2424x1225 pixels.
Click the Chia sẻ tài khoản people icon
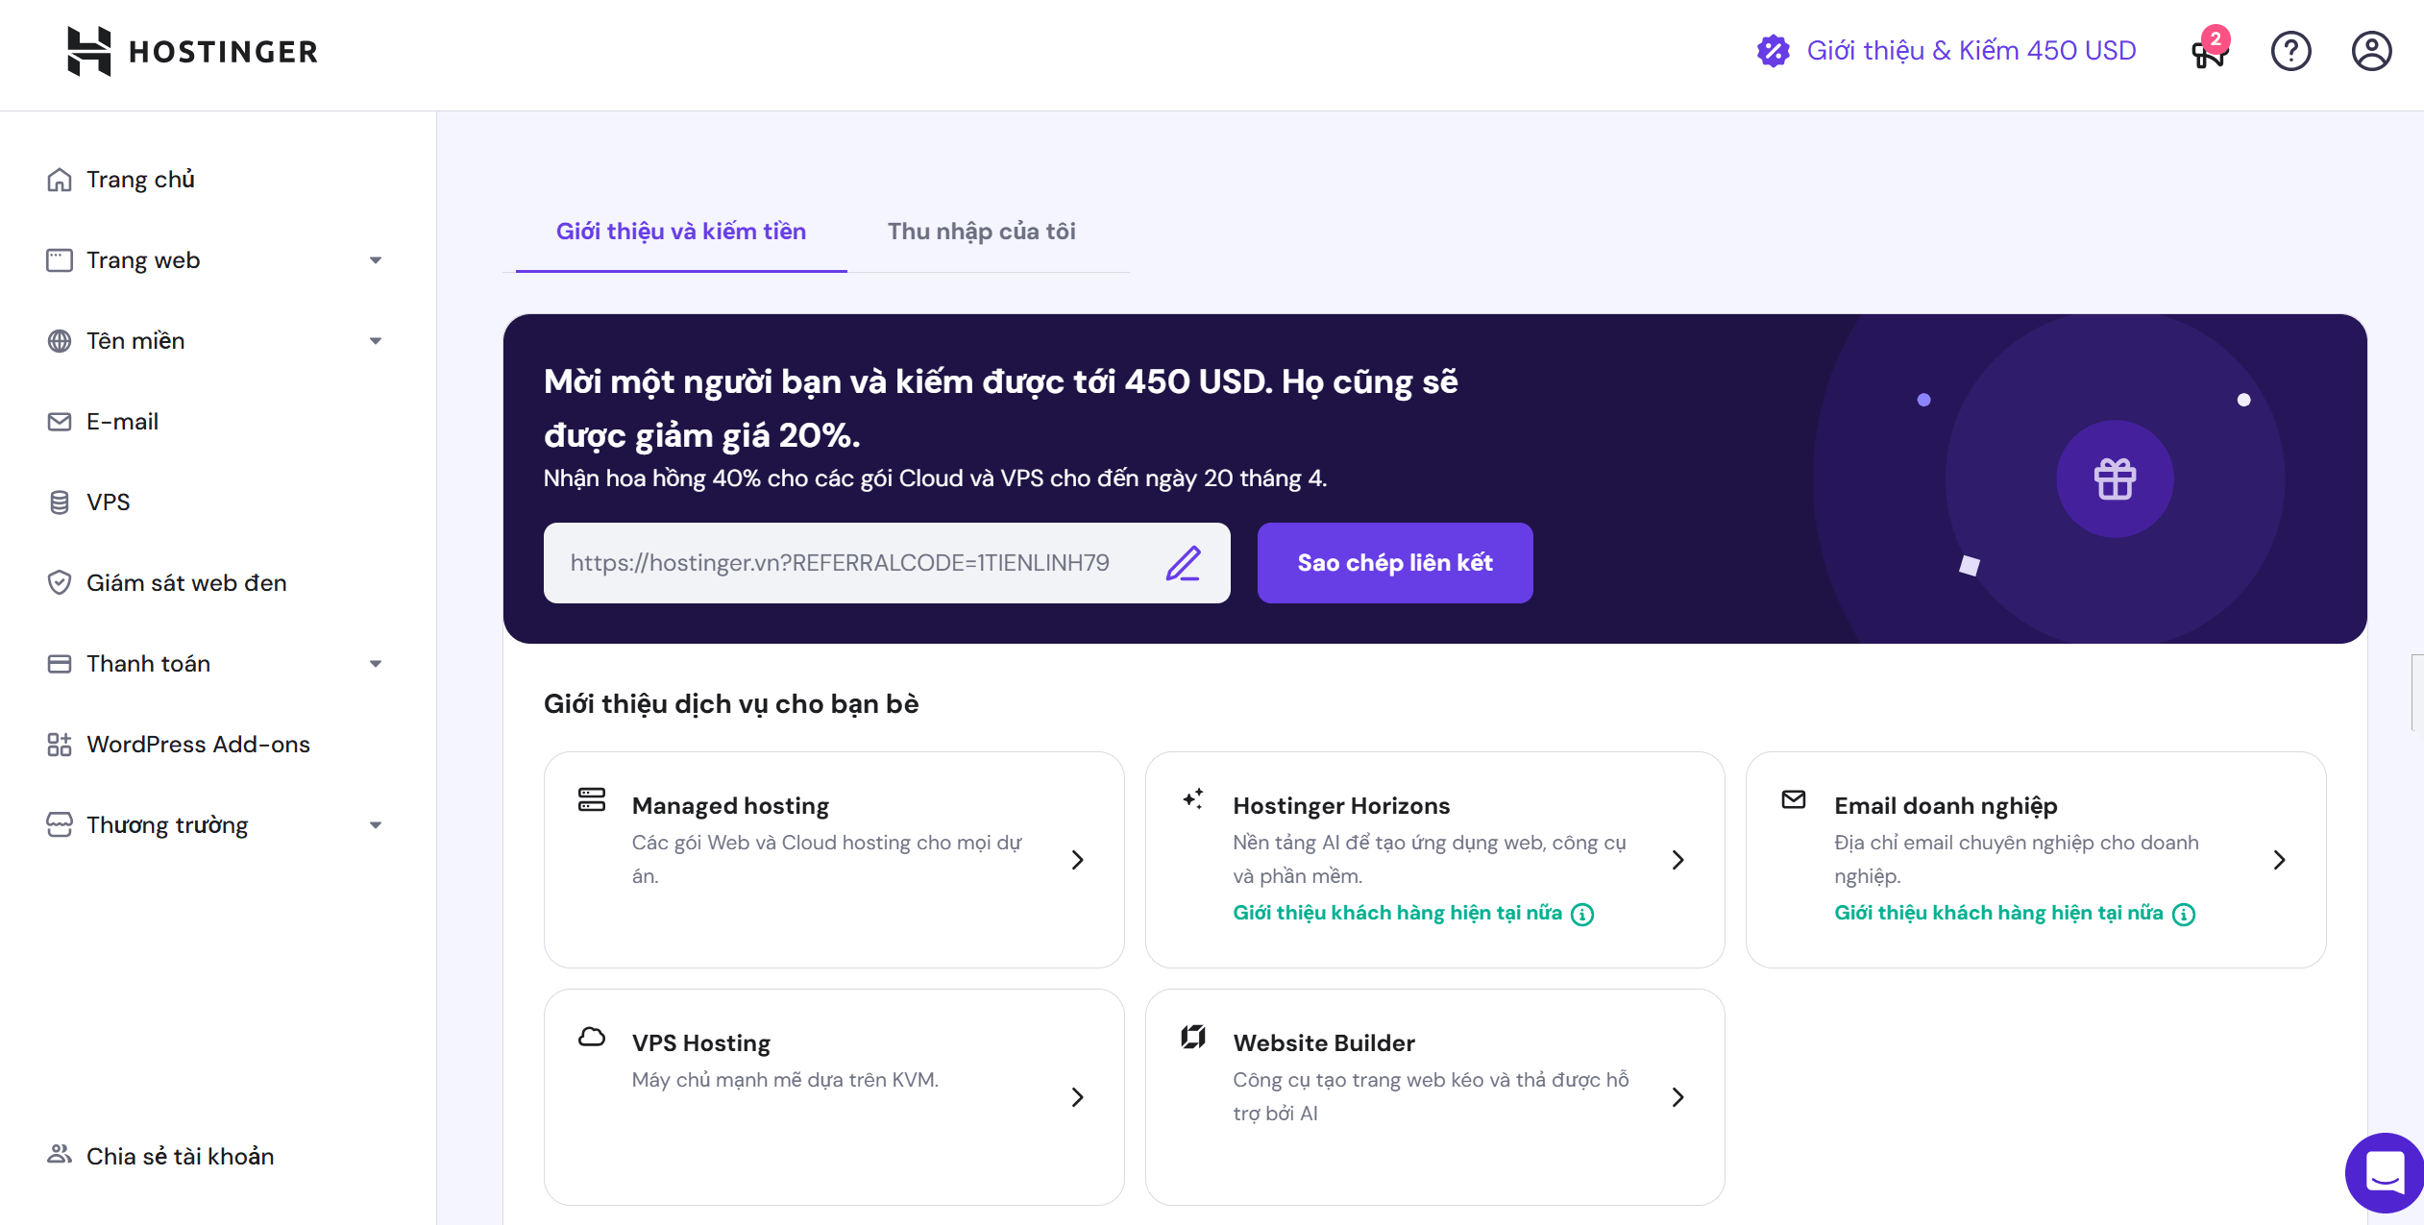pos(60,1154)
